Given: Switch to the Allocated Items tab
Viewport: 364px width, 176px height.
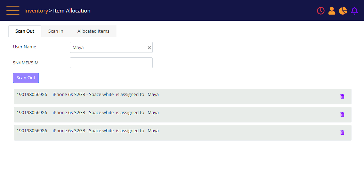Looking at the screenshot, I should [x=93, y=31].
